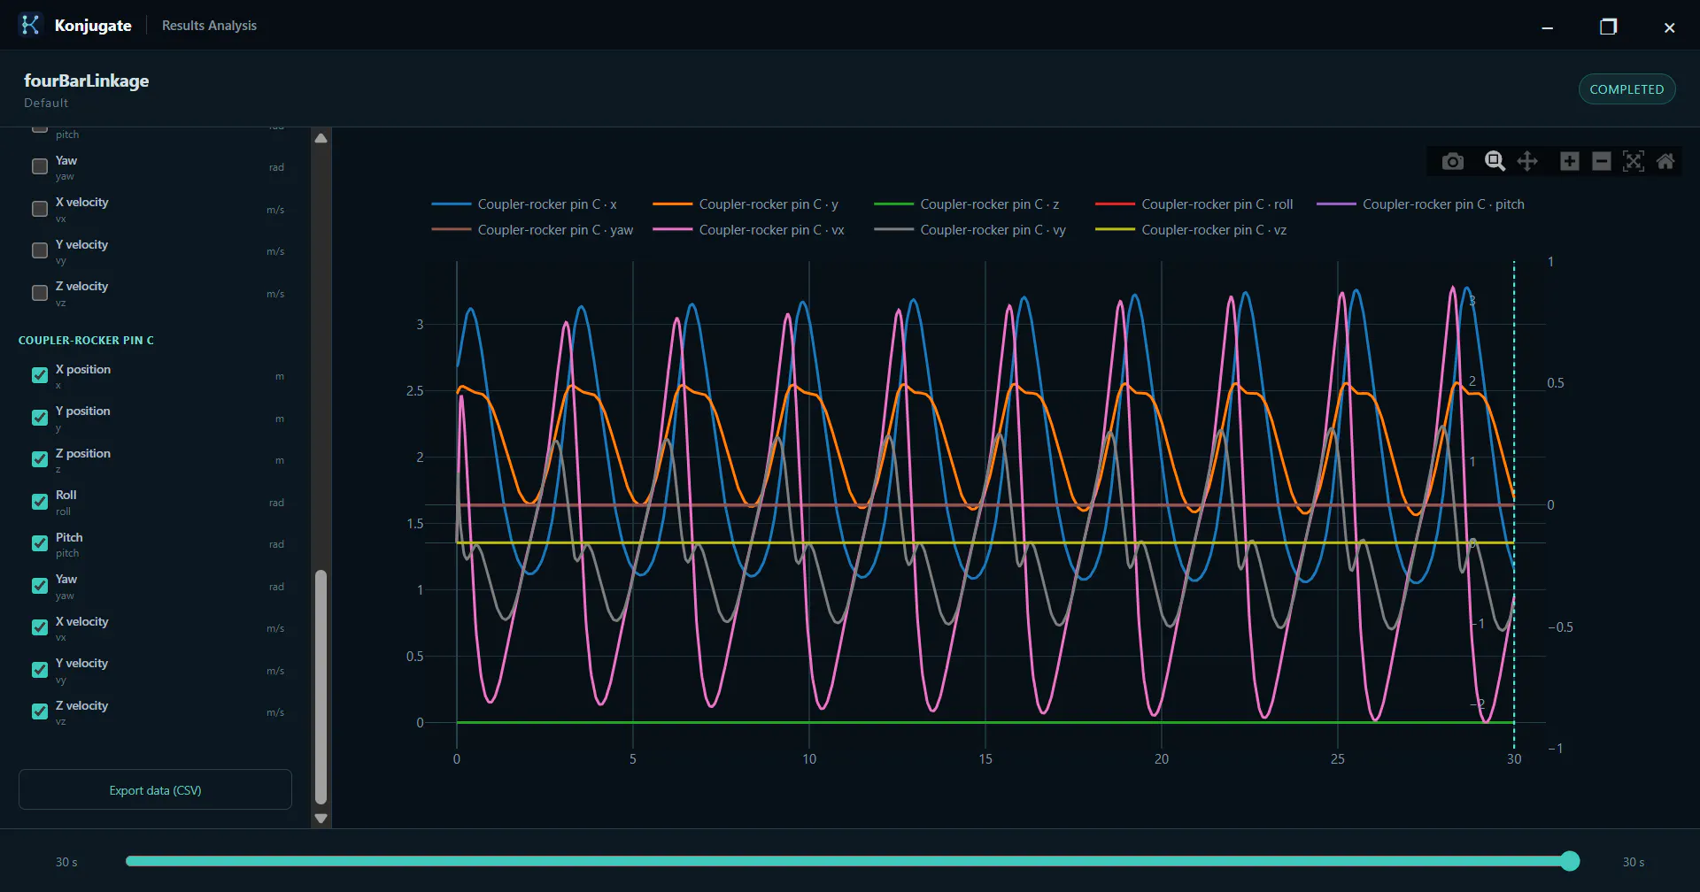Uncheck Coupler-rocker X position checkbox
The width and height of the screenshot is (1700, 892).
40,375
